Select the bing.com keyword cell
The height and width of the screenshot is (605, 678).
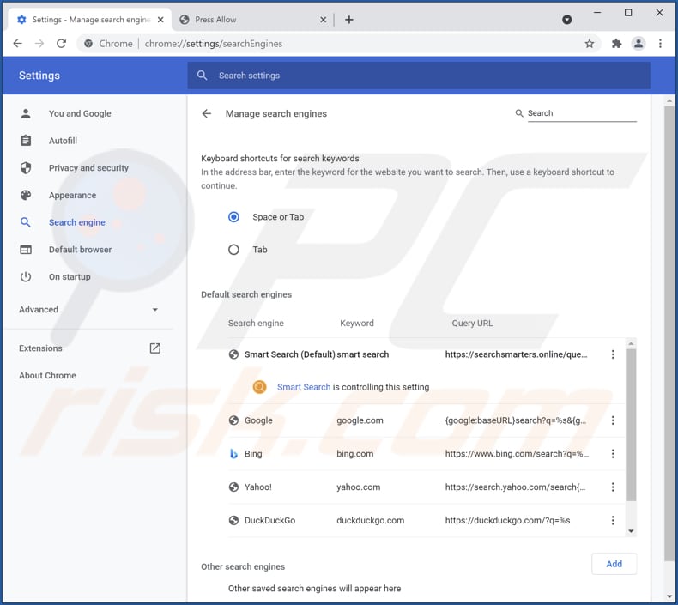point(355,454)
